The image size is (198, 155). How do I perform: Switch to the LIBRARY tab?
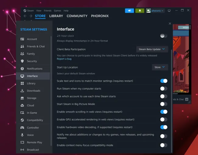pyautogui.click(x=56, y=16)
